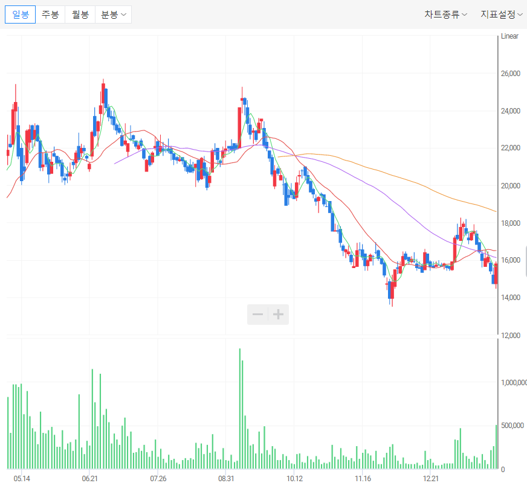Click the 08.31 date label
527x486 pixels.
point(226,479)
